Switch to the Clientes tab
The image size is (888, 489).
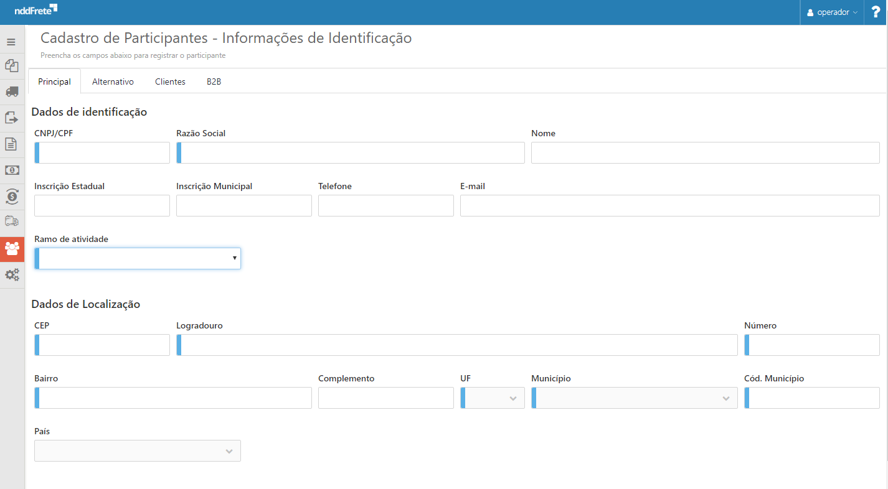click(x=170, y=81)
